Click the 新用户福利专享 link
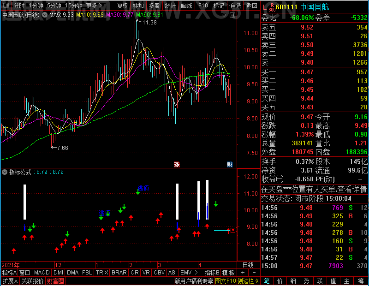The image size is (369, 286). (x=194, y=281)
